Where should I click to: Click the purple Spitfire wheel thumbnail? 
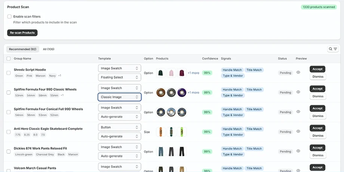(182, 93)
